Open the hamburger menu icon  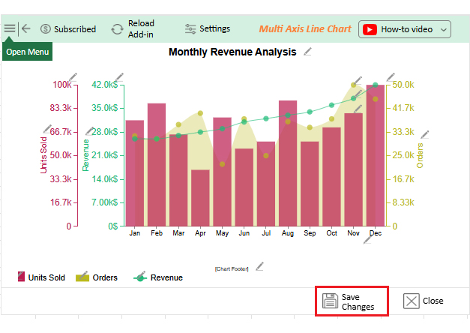tap(9, 28)
